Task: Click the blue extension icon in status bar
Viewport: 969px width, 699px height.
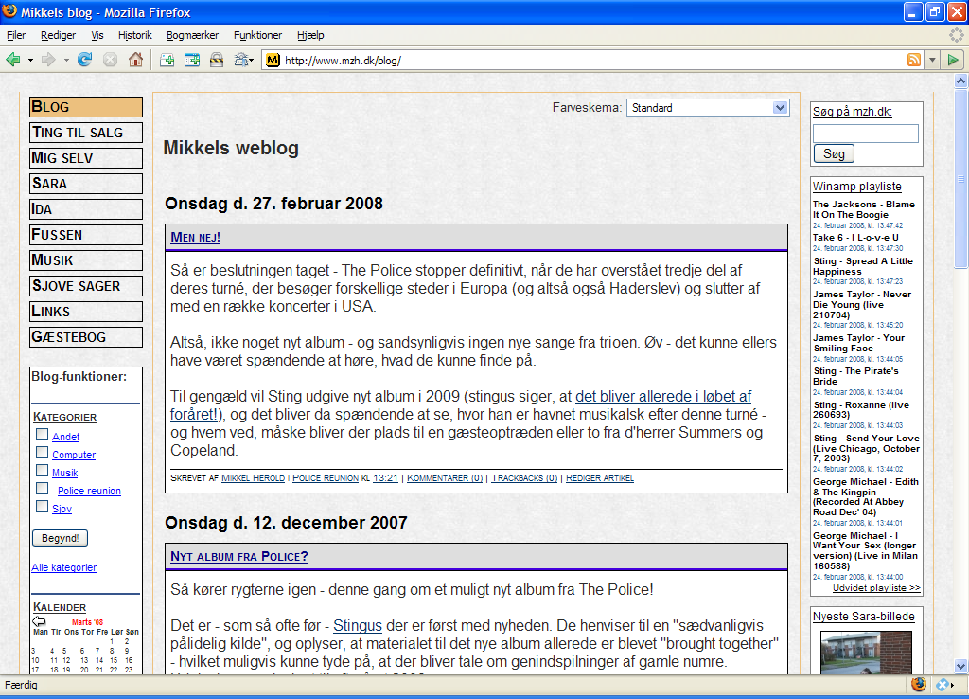Action: click(x=943, y=685)
